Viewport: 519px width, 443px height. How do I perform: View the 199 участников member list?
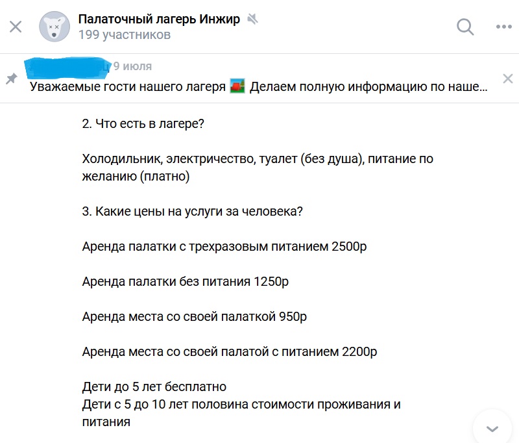(x=124, y=35)
